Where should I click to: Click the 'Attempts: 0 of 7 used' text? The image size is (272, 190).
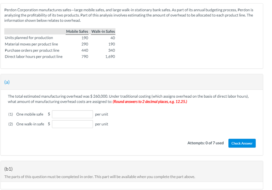coord(206,143)
